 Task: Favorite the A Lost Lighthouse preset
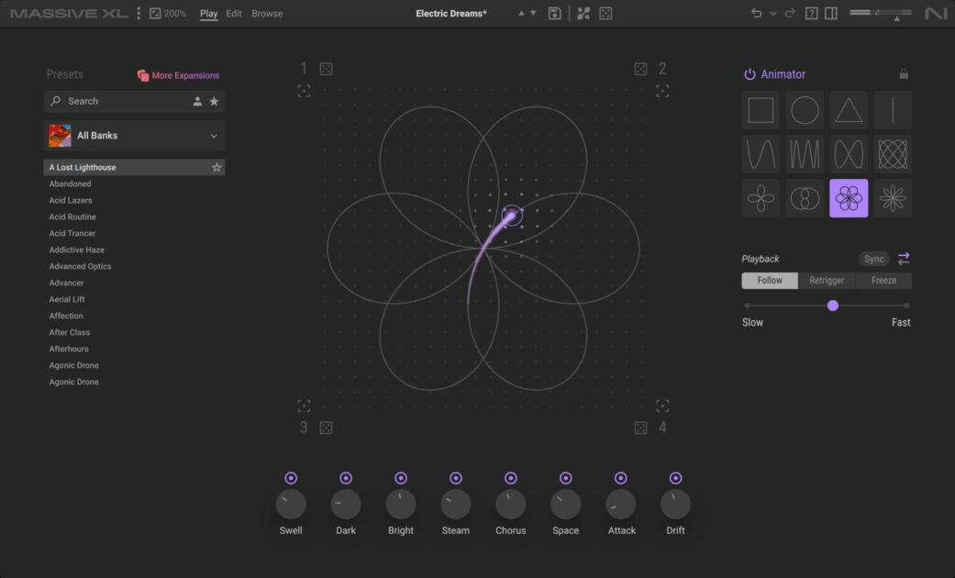217,168
